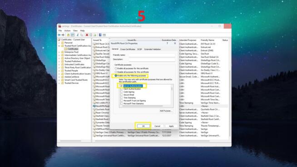Switch to the Extended Validation tab
Viewport: 297px width, 167px height.
click(x=153, y=49)
